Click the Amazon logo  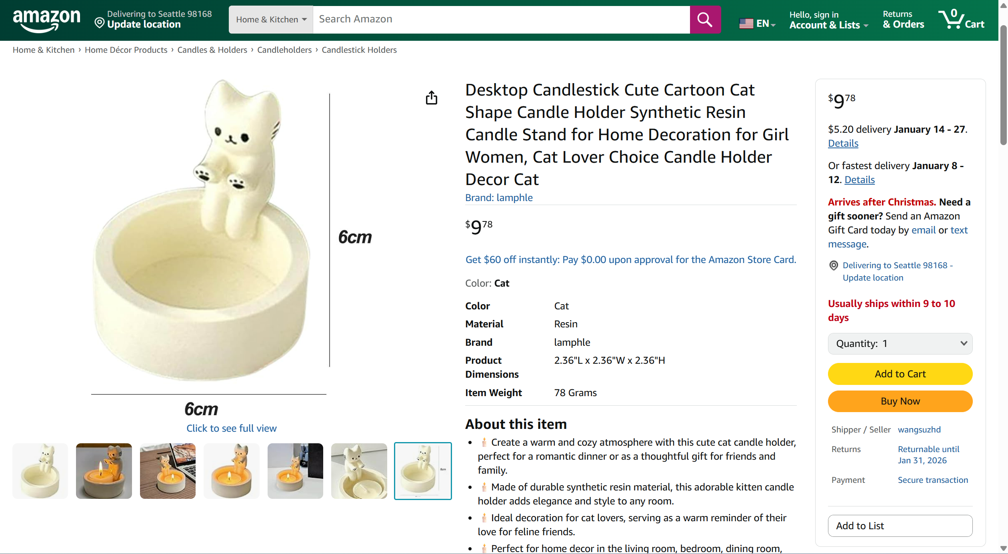[46, 20]
